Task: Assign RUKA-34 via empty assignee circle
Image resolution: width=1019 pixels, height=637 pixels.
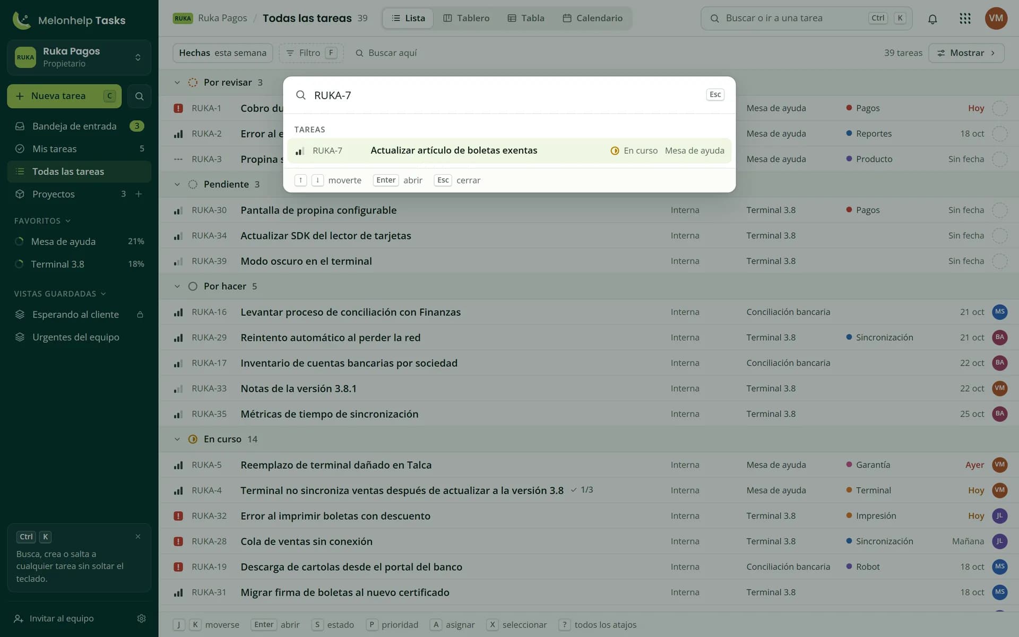Action: pos(999,236)
